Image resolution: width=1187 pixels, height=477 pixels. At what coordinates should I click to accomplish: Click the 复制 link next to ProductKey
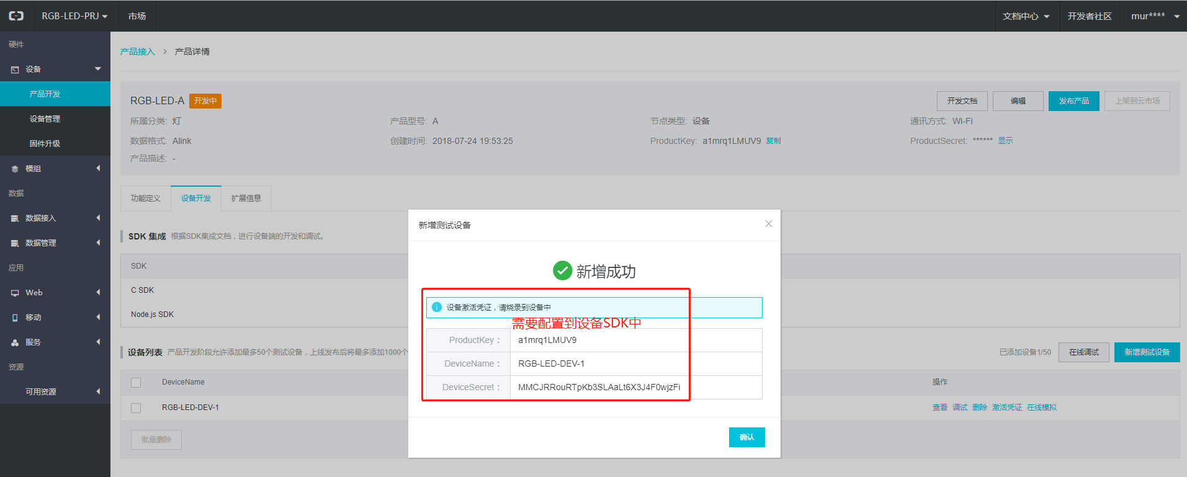(x=773, y=141)
